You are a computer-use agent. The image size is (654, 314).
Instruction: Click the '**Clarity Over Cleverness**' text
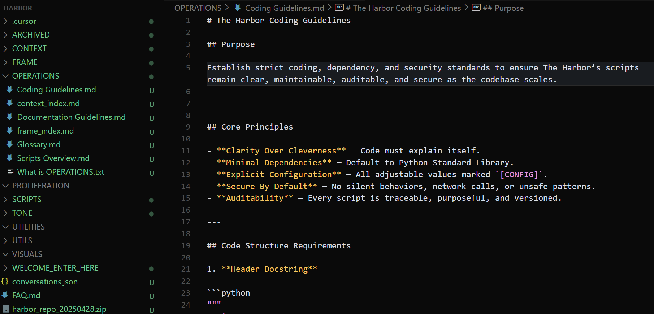pyautogui.click(x=281, y=151)
